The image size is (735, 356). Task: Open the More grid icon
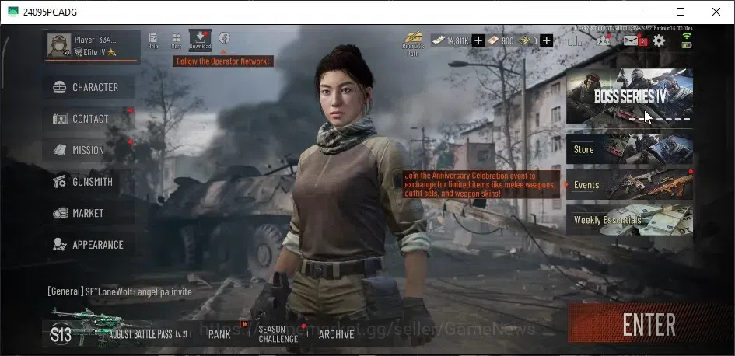coord(177,40)
